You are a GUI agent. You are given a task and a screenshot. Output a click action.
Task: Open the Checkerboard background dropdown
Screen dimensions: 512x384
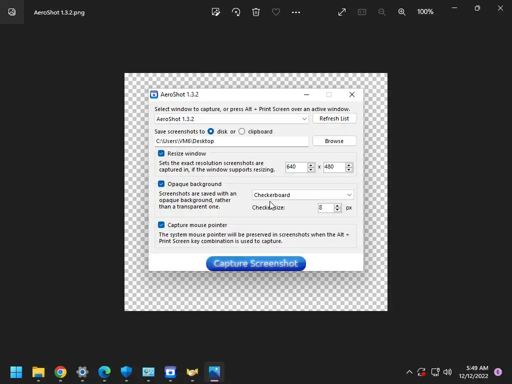(302, 195)
